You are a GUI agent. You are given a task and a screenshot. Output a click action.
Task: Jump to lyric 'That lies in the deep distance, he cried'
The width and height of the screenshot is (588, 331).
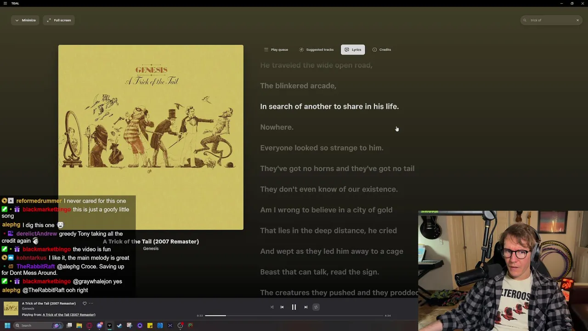pos(328,230)
